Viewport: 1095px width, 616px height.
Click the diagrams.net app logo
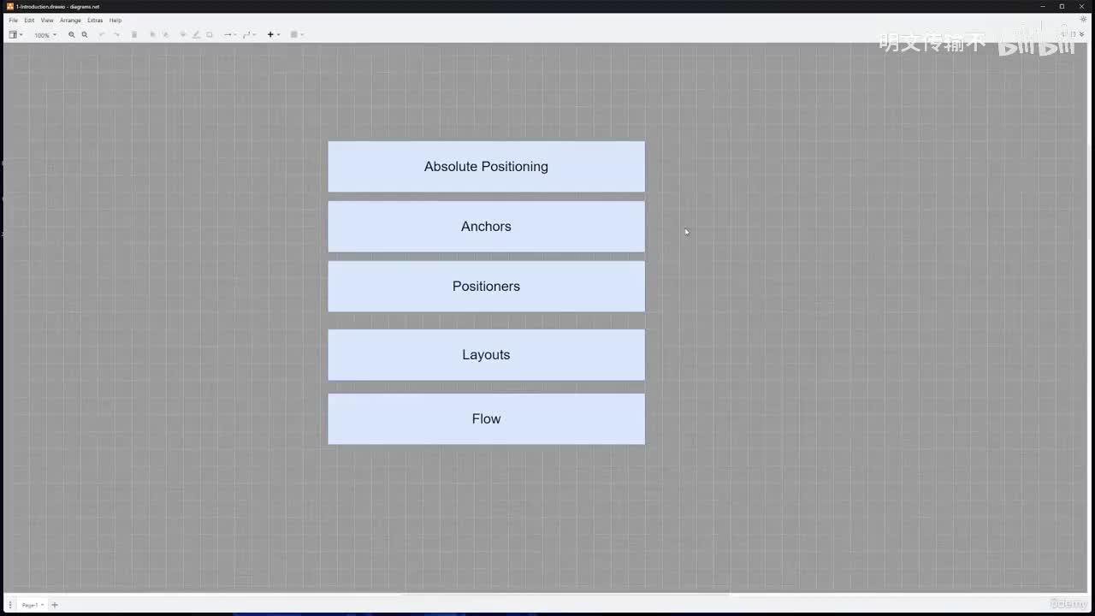pyautogui.click(x=10, y=6)
